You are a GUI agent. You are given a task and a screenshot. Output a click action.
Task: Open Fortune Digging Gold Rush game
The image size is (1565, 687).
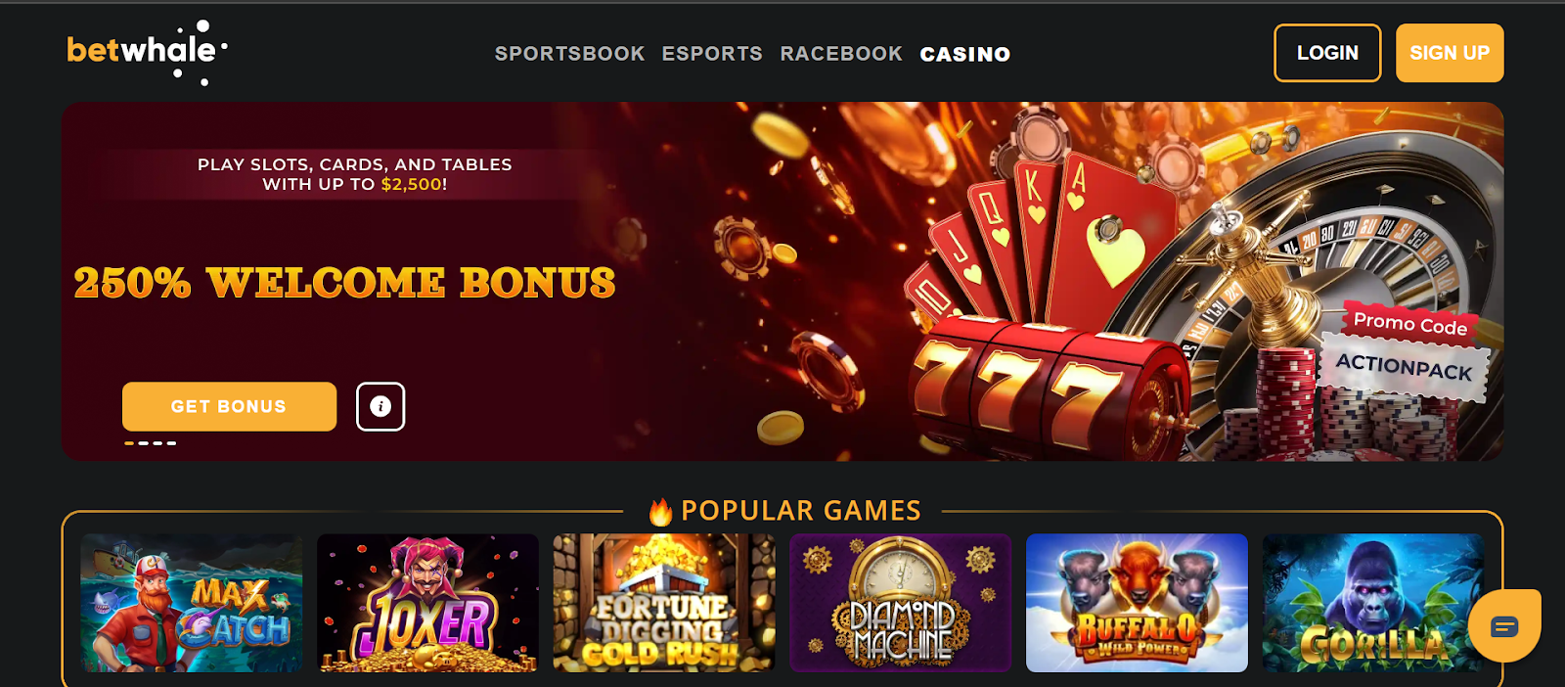(x=664, y=603)
